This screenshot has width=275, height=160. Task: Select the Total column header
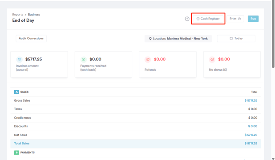(254, 92)
